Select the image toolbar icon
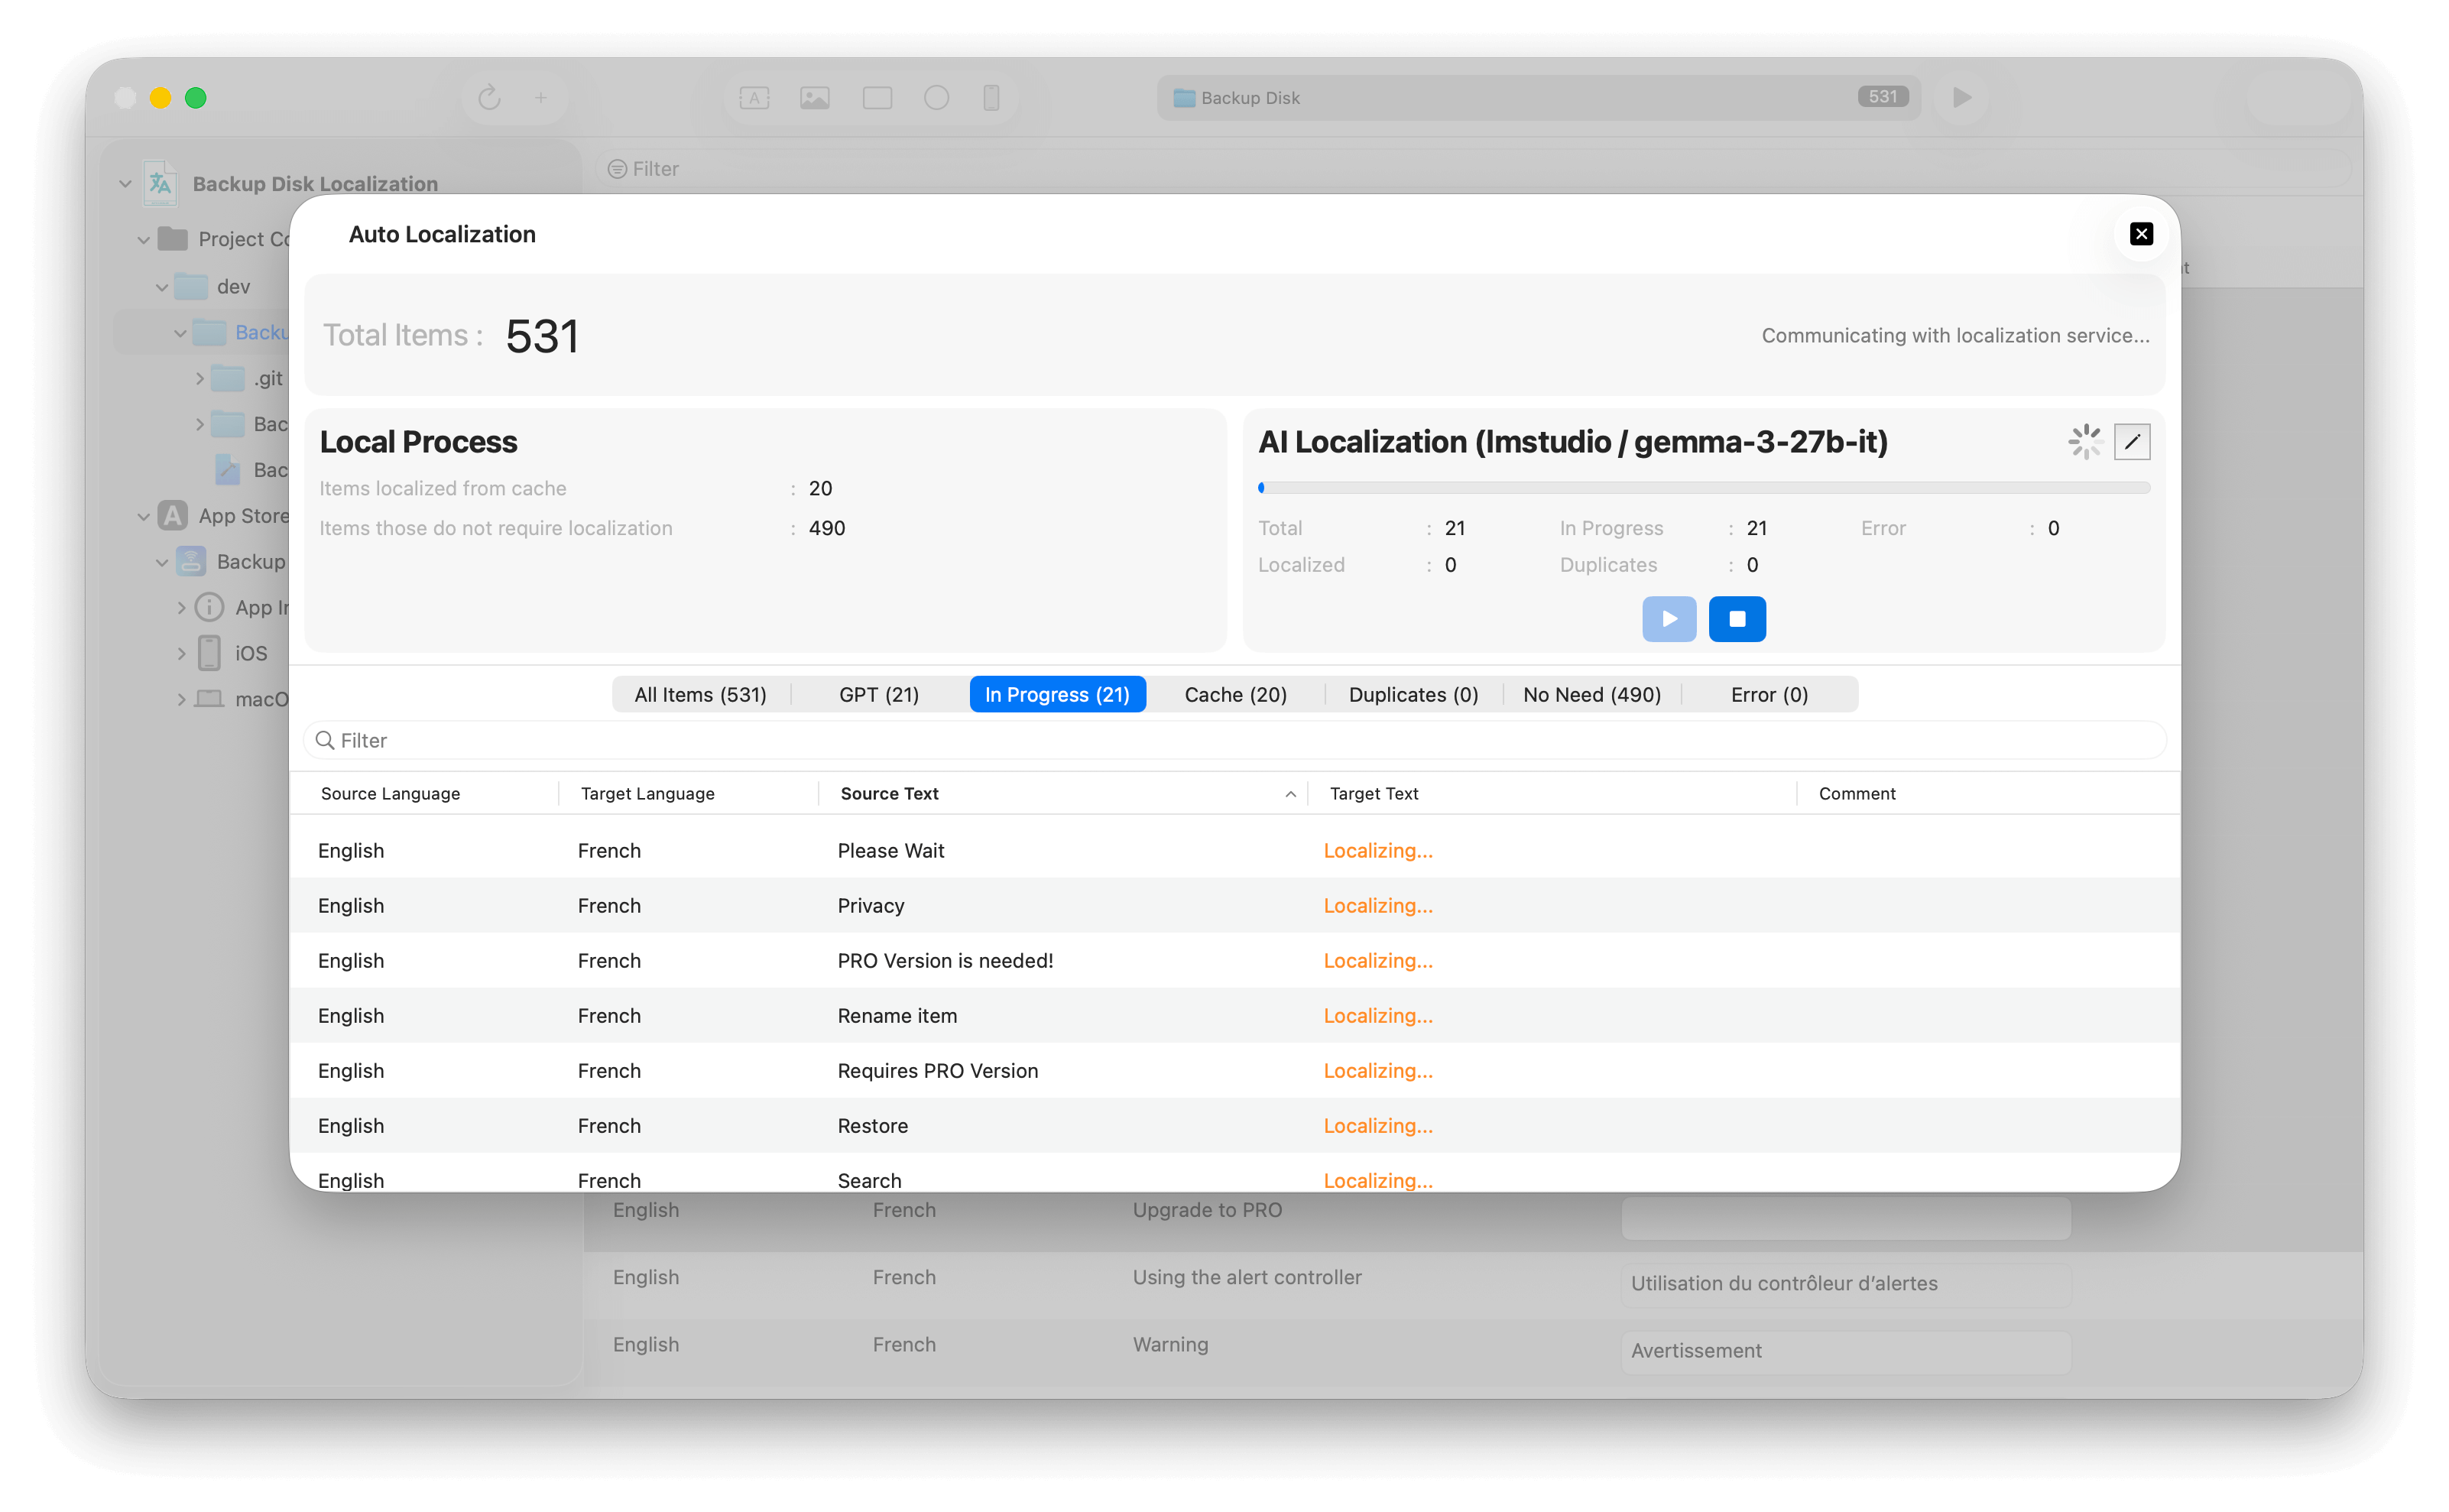The image size is (2449, 1512). tap(815, 98)
